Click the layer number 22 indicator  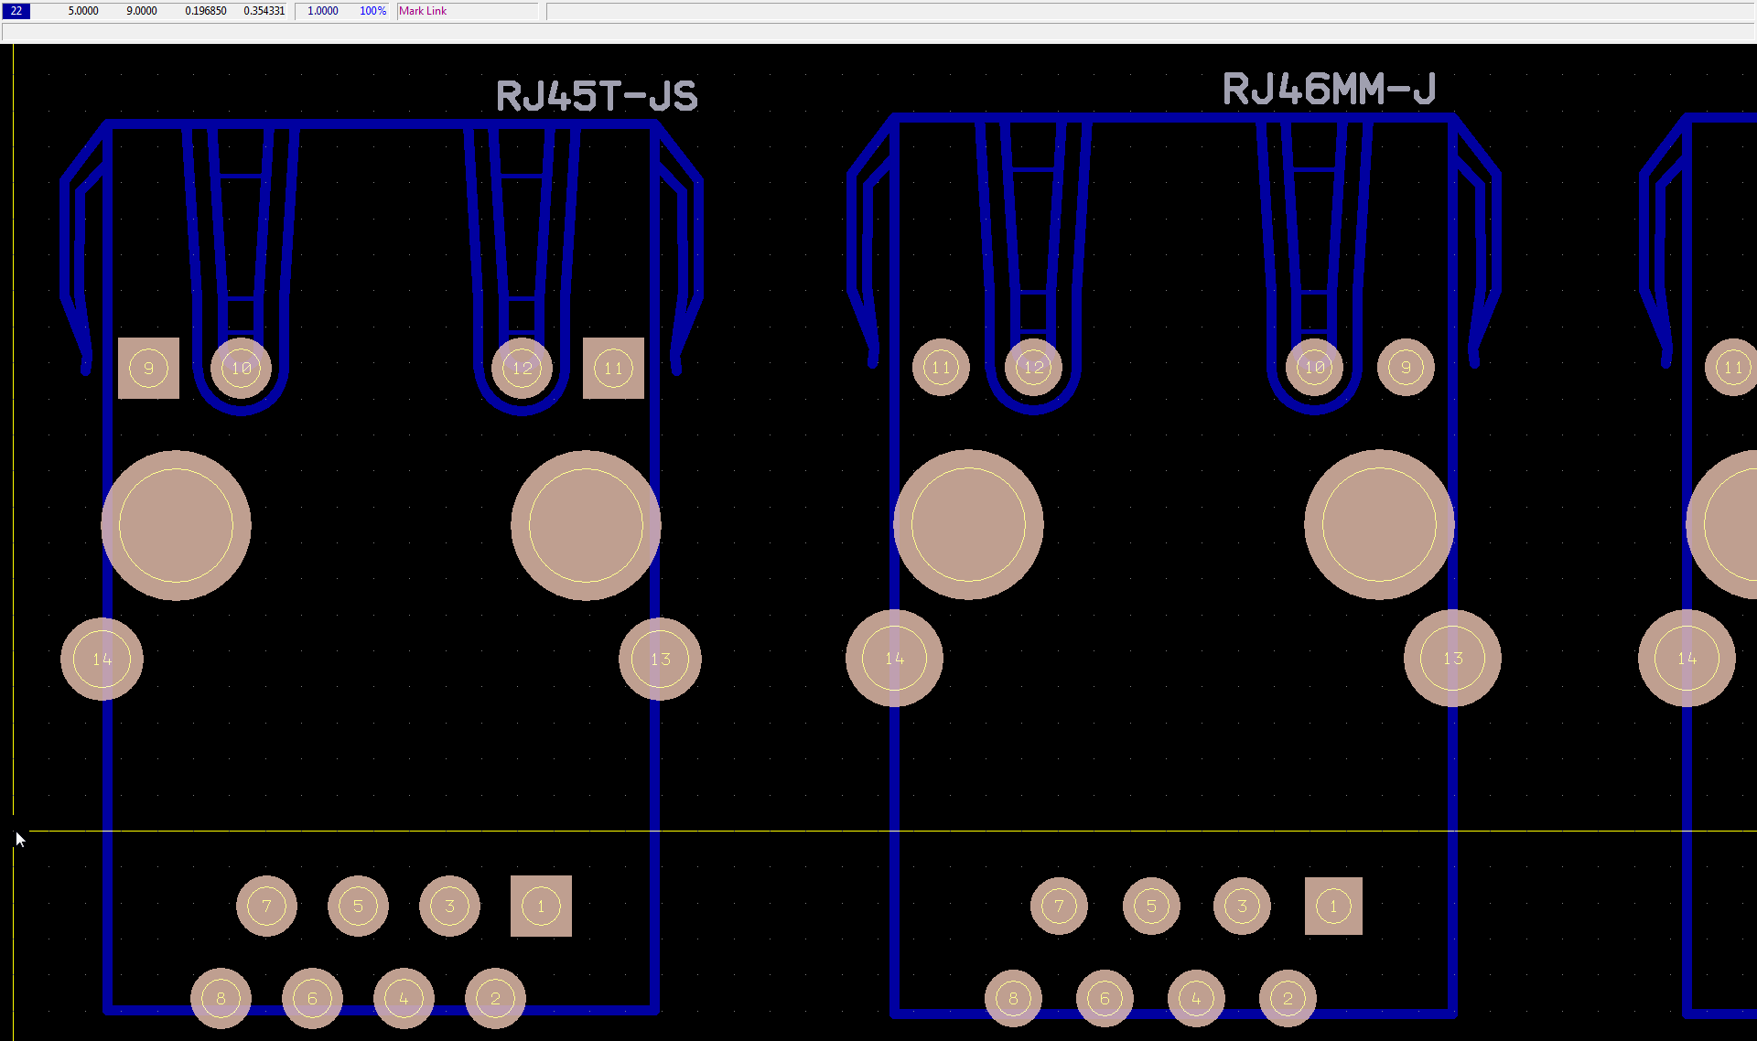[x=16, y=11]
